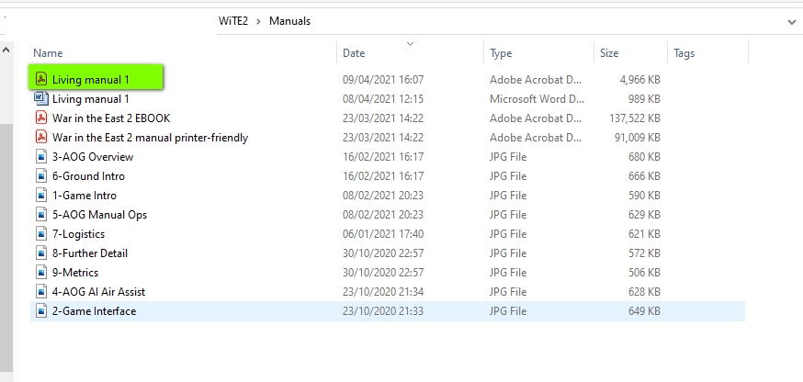The height and width of the screenshot is (382, 803).
Task: Select the 8-Further Detail file name
Action: coord(90,253)
